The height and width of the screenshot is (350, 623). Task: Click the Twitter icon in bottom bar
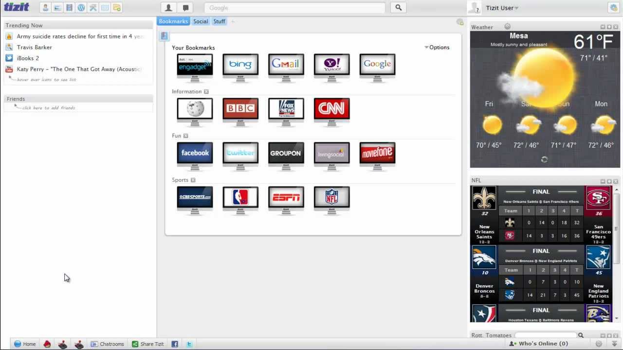click(189, 344)
